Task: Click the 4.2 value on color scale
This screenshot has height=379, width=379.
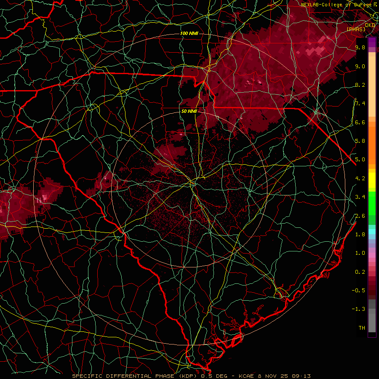Action: point(360,178)
